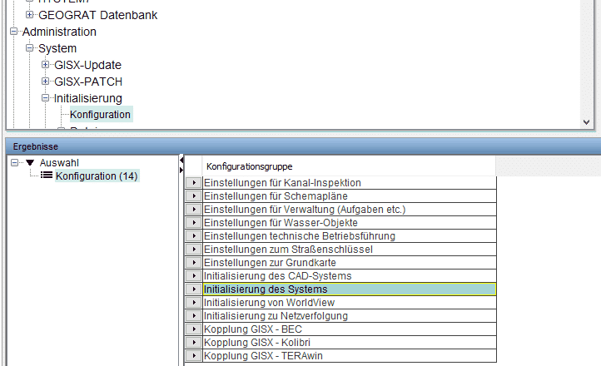Collapse the Auswahl results node

tap(14, 163)
